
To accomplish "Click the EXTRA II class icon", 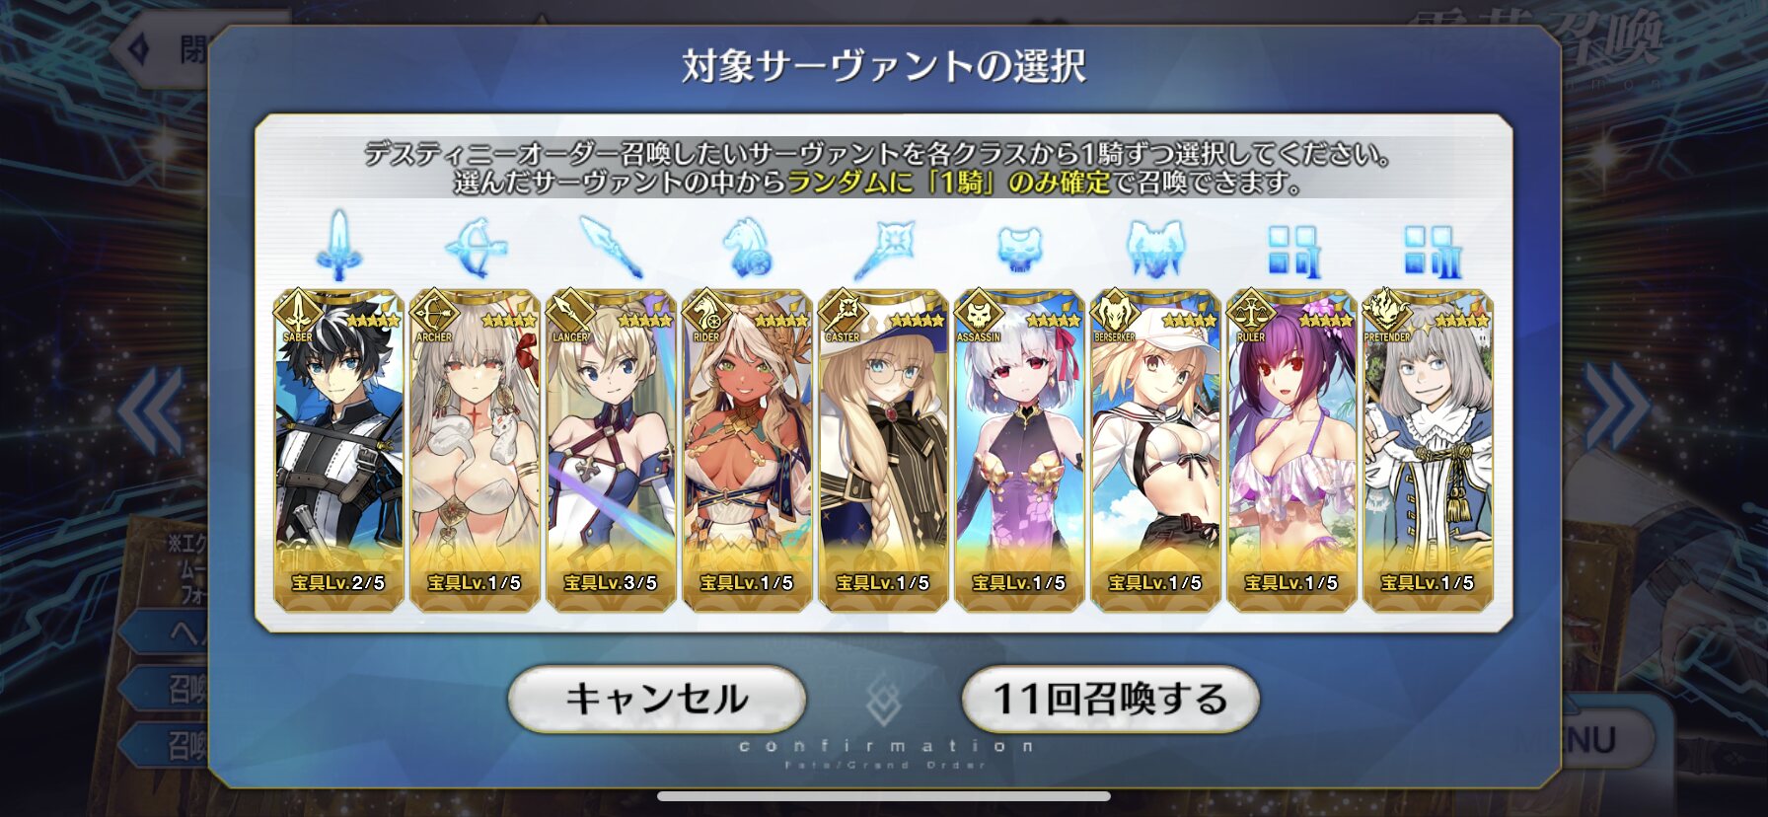I will pyautogui.click(x=1429, y=251).
